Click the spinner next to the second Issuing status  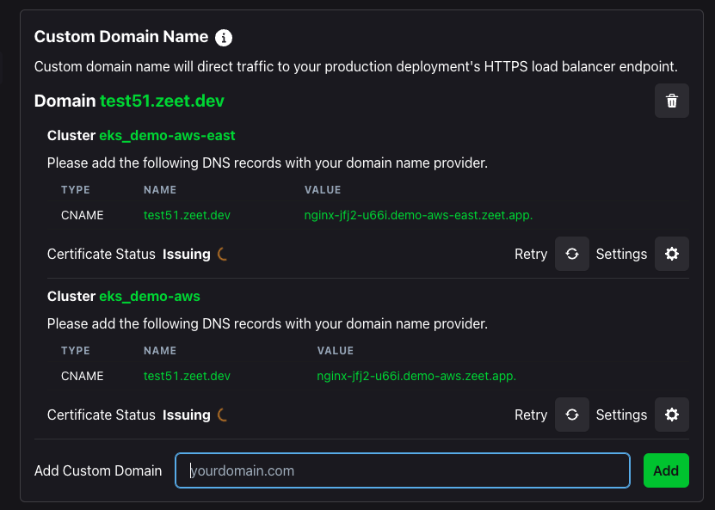(x=222, y=415)
